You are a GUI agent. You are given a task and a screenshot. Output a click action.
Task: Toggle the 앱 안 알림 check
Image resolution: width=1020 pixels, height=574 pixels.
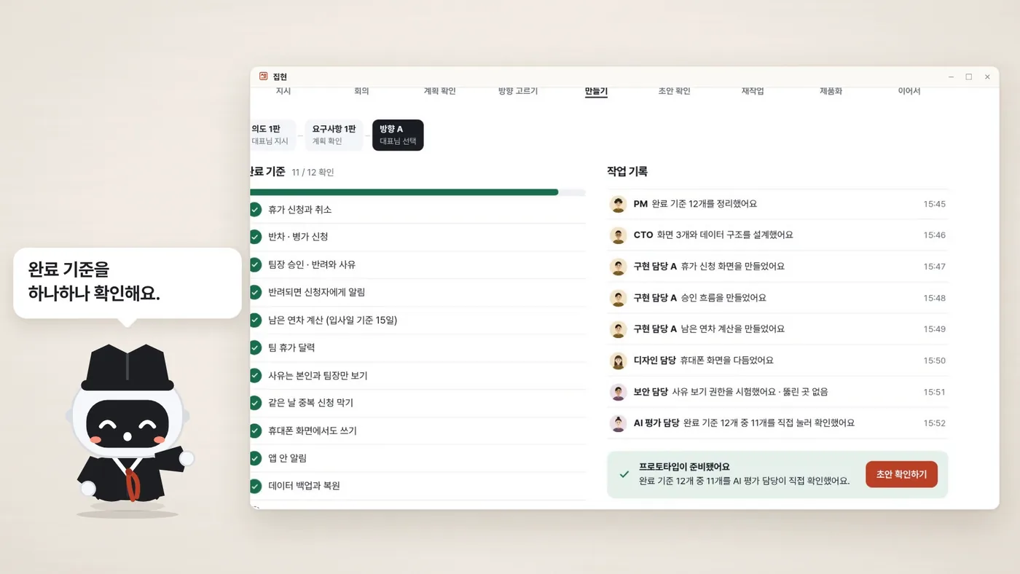click(x=255, y=458)
